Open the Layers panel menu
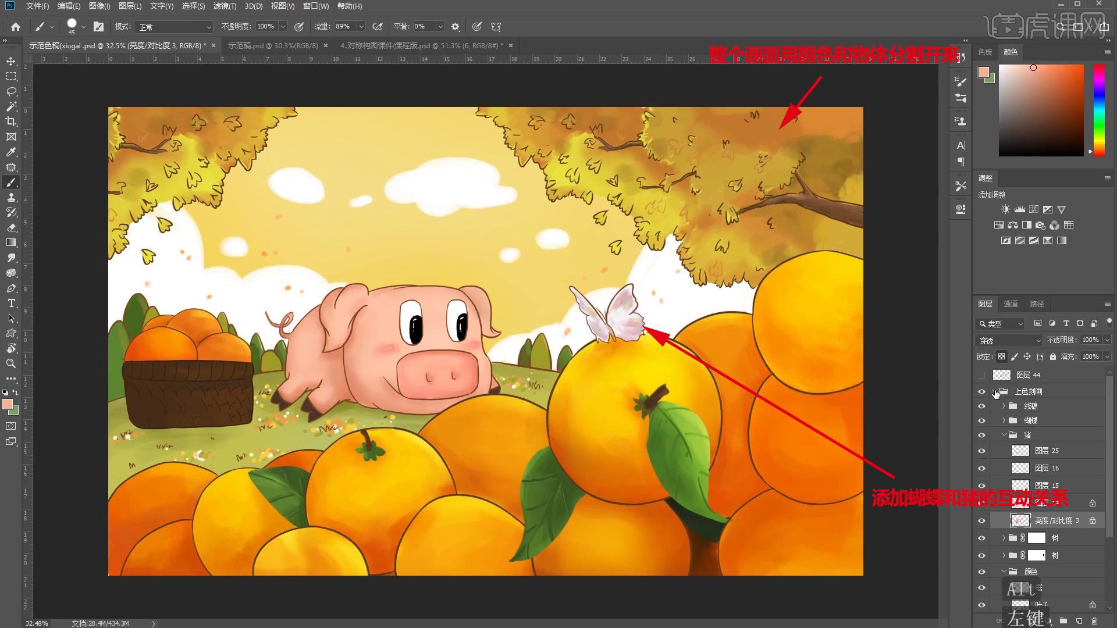The width and height of the screenshot is (1117, 628). pyautogui.click(x=1107, y=304)
